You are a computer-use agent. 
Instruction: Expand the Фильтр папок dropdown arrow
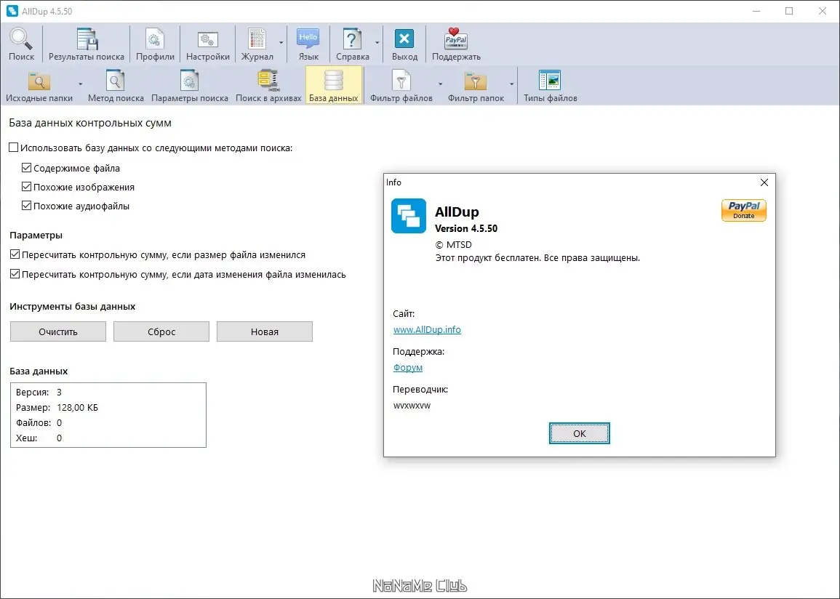511,84
